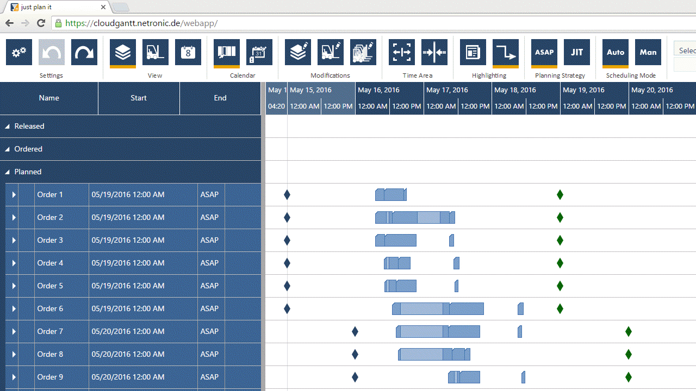This screenshot has height=391, width=696.
Task: Select the 'just plan it' browser tab
Action: 54,7
